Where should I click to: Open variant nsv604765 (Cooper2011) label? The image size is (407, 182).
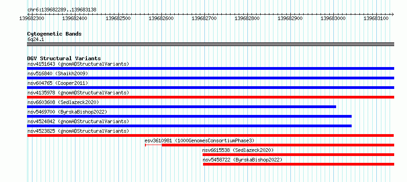[x=58, y=83]
